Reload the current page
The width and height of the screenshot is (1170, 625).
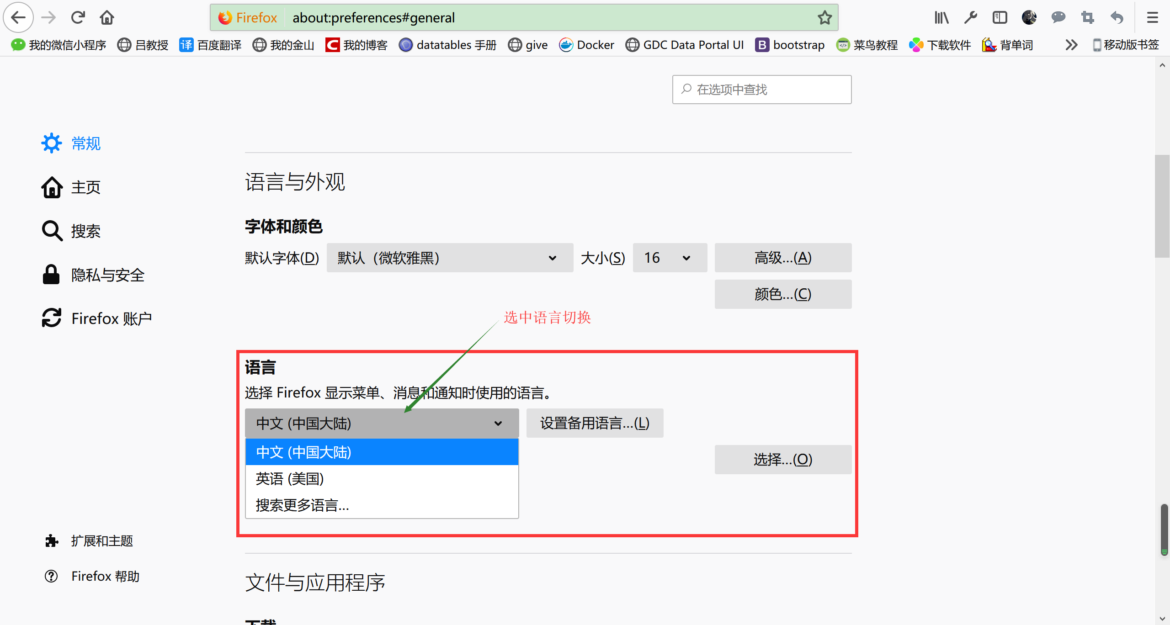coord(78,17)
